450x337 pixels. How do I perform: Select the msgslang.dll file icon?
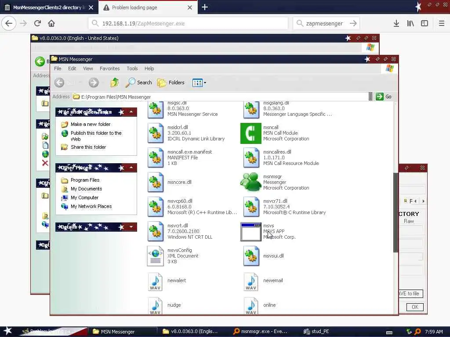click(251, 110)
